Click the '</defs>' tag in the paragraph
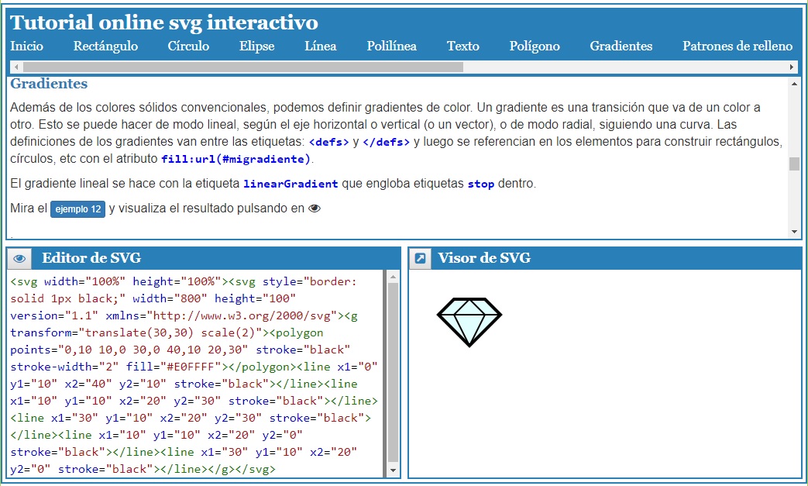The image size is (808, 486). (387, 143)
